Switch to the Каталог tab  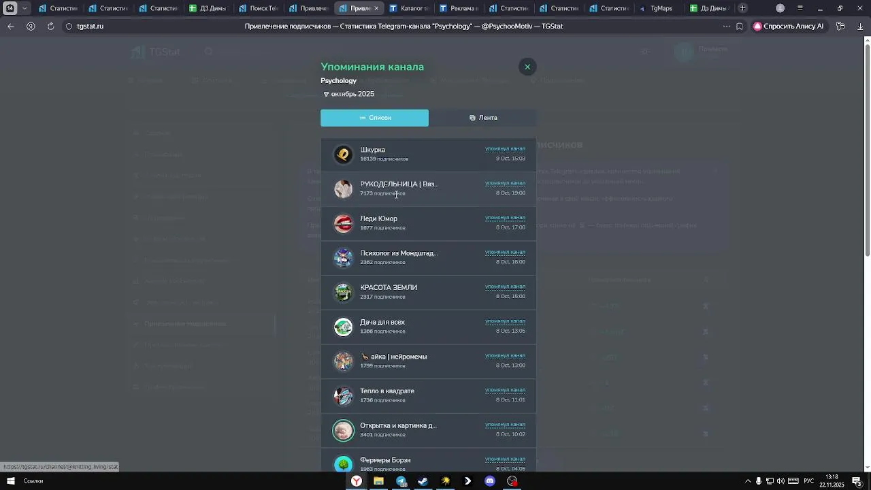click(408, 8)
